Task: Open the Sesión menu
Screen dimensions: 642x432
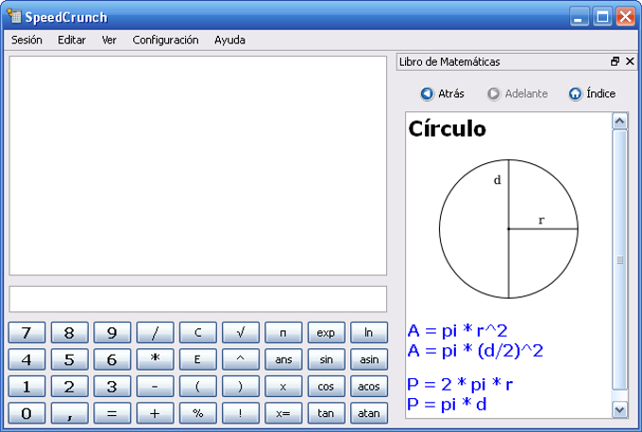Action: 26,41
